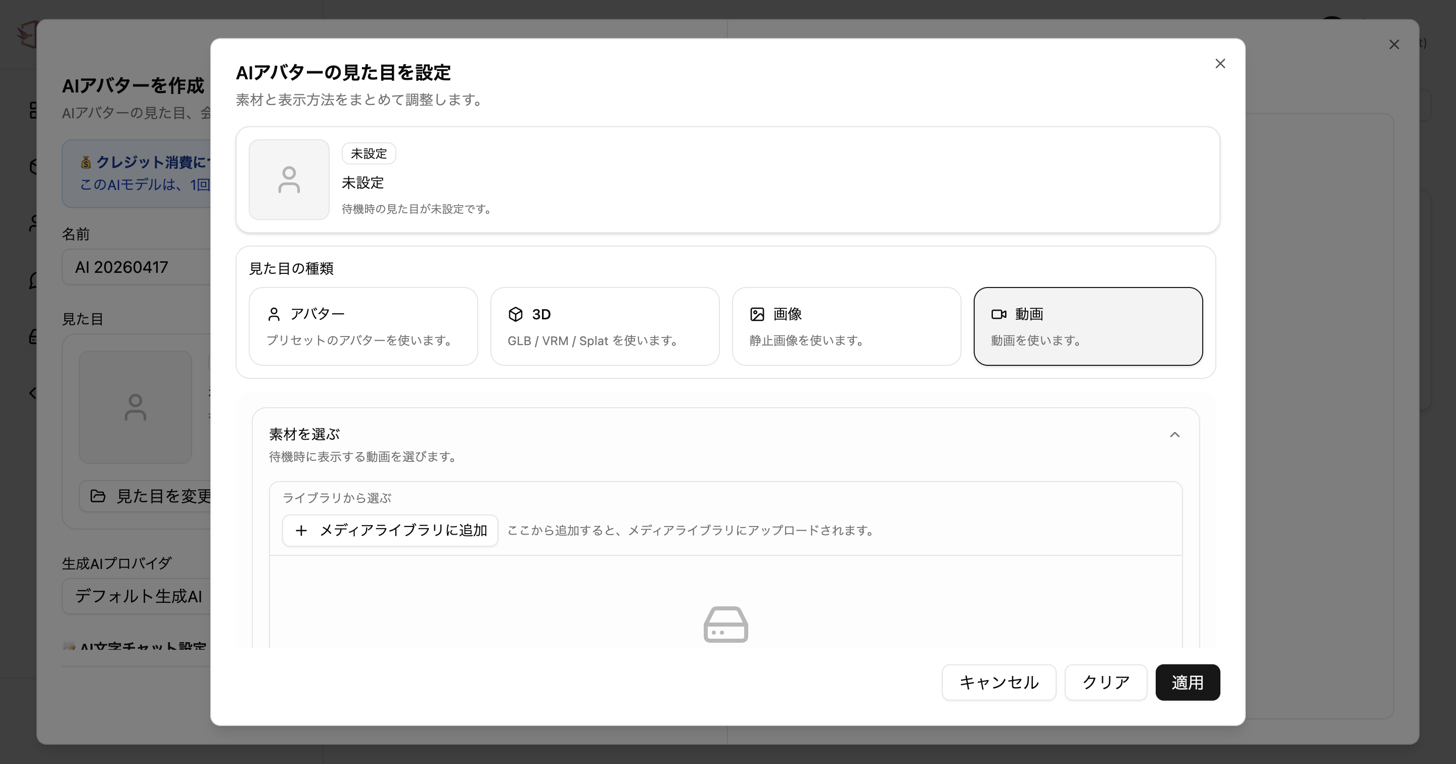Choose the 3D appearance type card
This screenshot has width=1456, height=764.
[605, 326]
